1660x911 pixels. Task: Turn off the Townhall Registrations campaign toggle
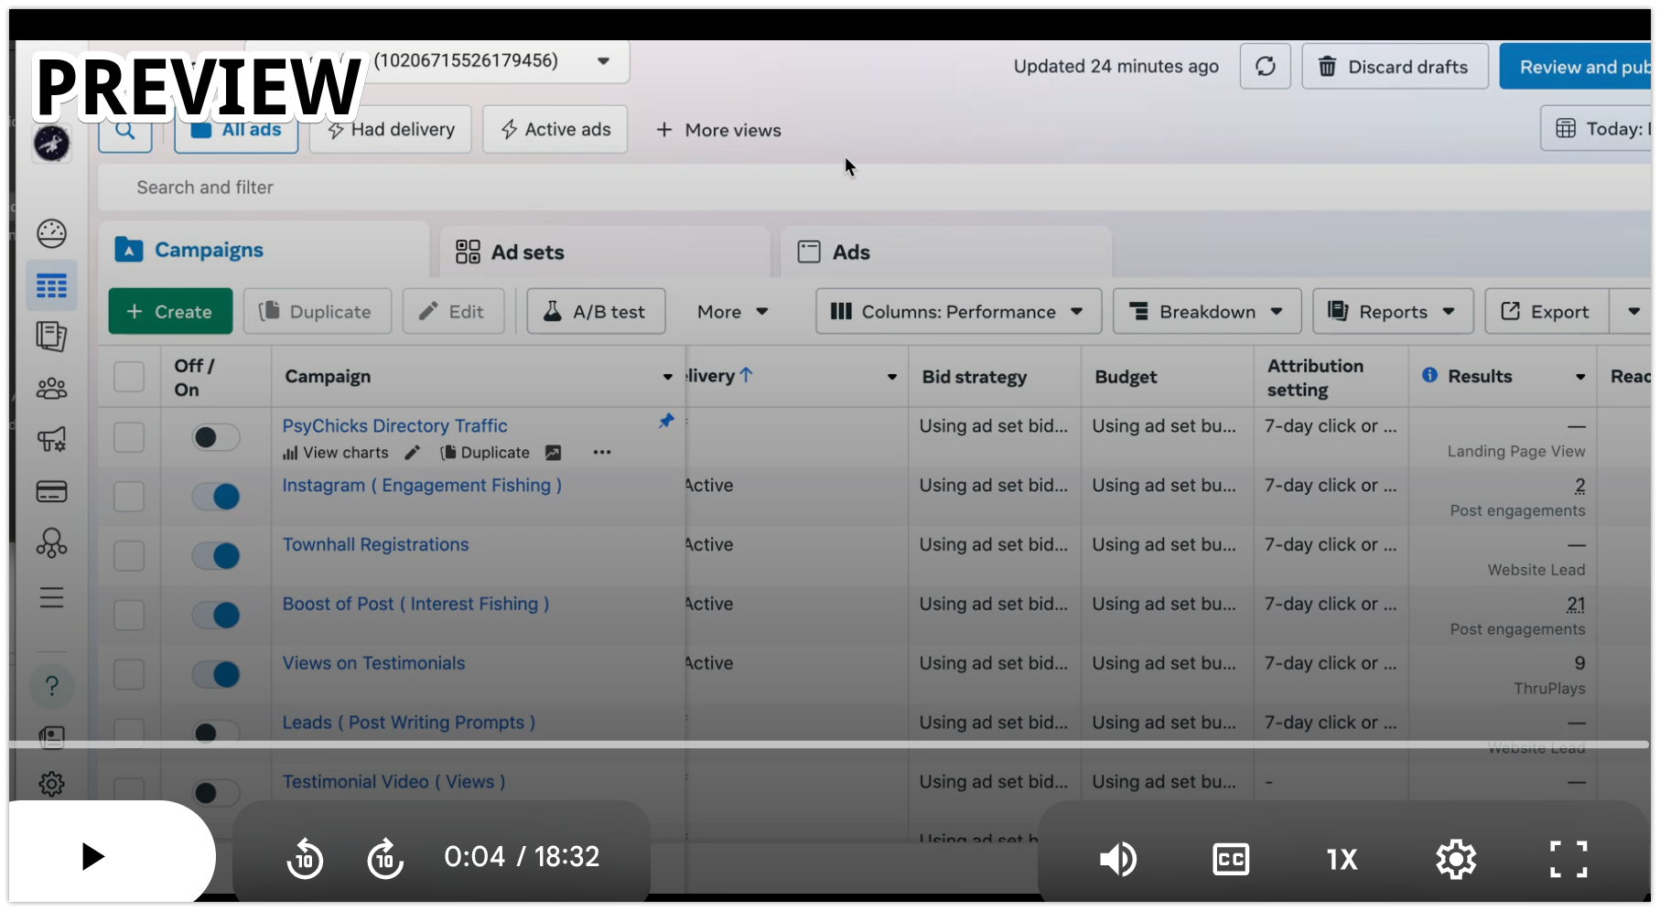(216, 556)
